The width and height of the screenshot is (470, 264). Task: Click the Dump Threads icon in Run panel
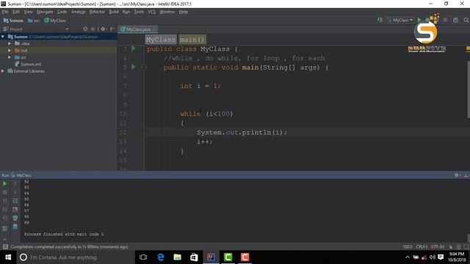coord(5,210)
